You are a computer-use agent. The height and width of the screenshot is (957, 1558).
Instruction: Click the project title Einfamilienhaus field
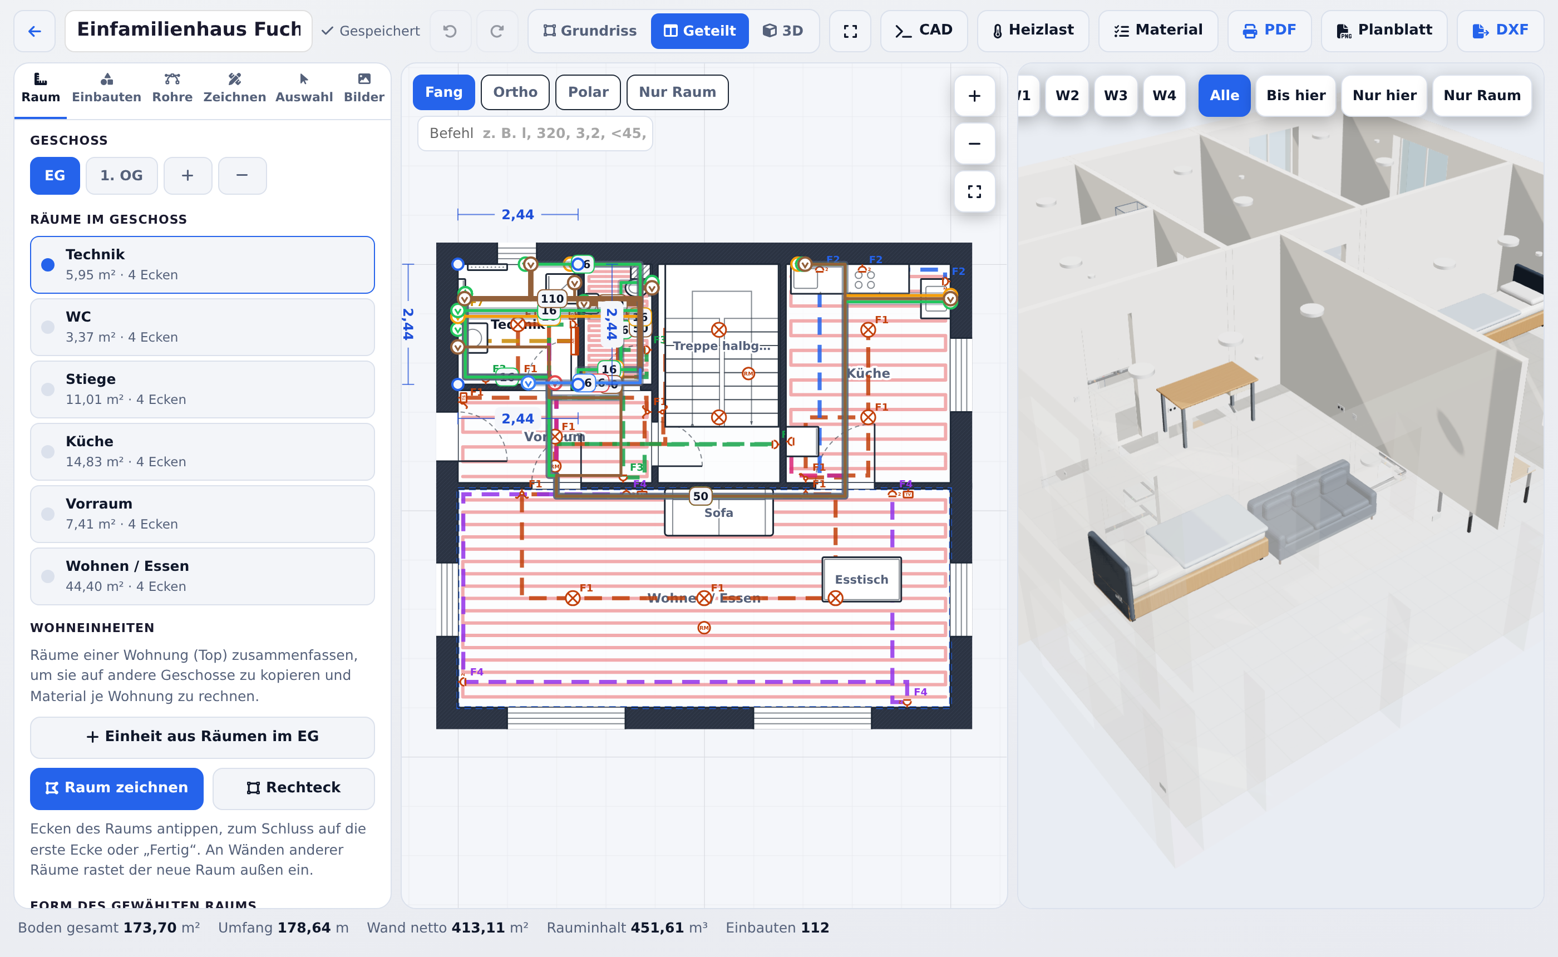click(189, 31)
